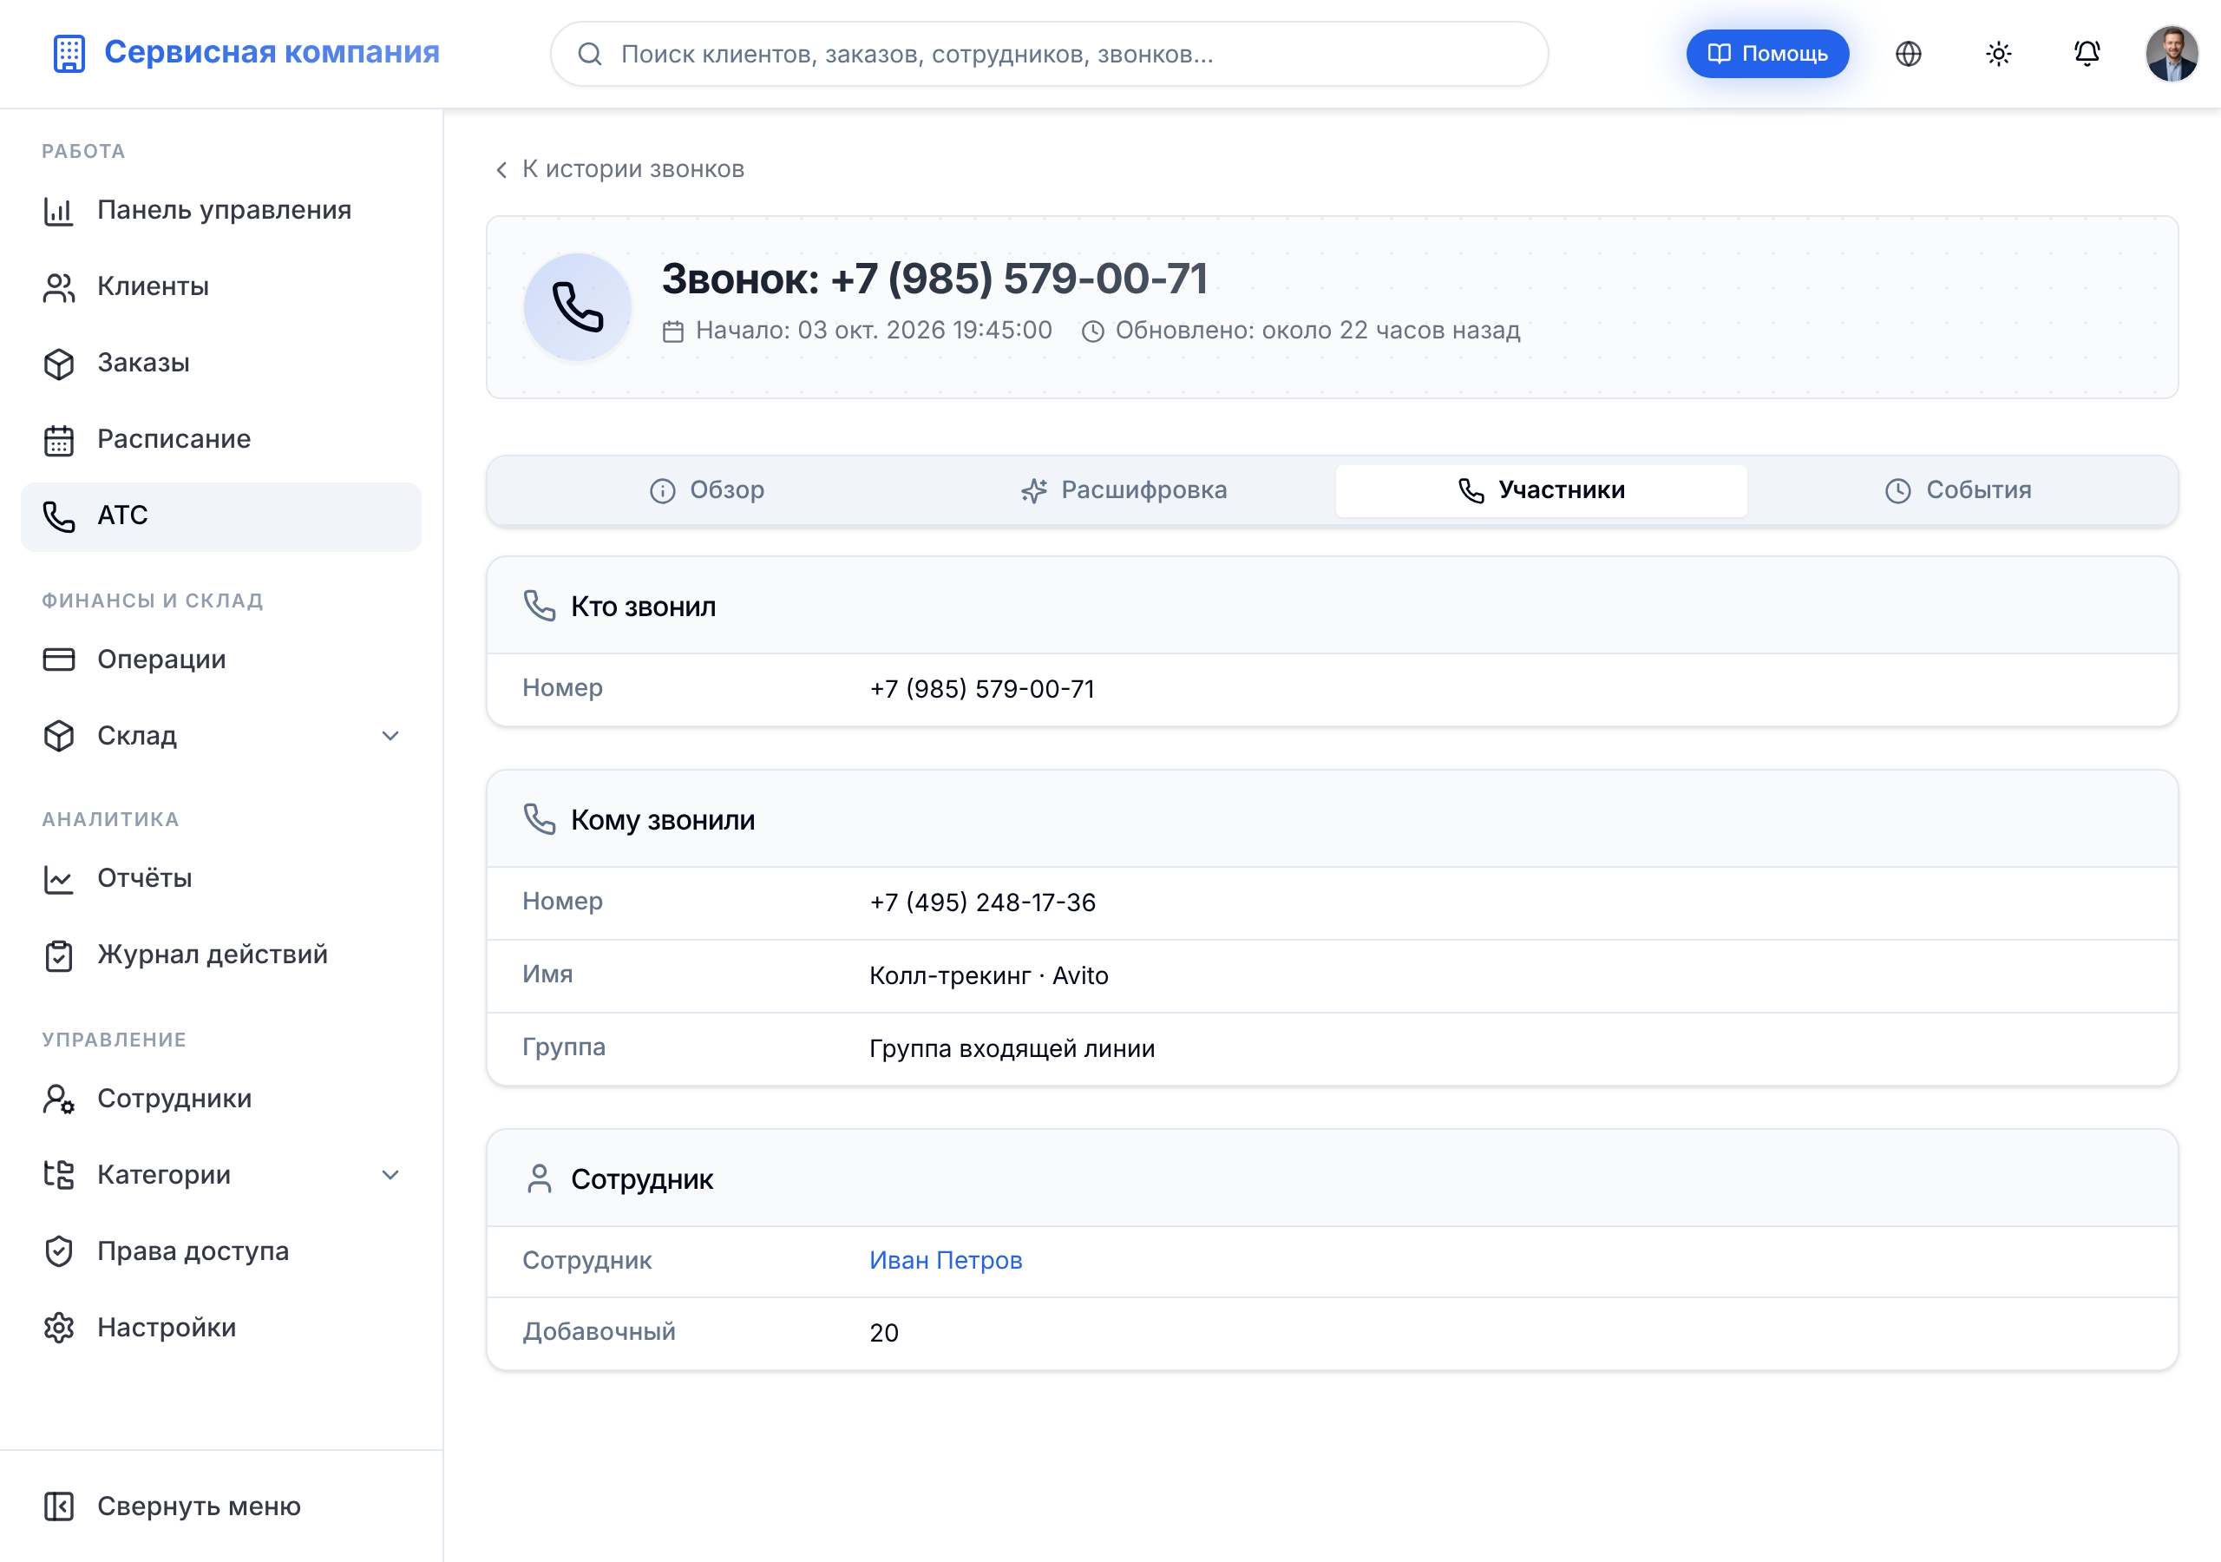Image resolution: width=2221 pixels, height=1562 pixels.
Task: Expand the Категории submenu chevron
Action: (390, 1175)
